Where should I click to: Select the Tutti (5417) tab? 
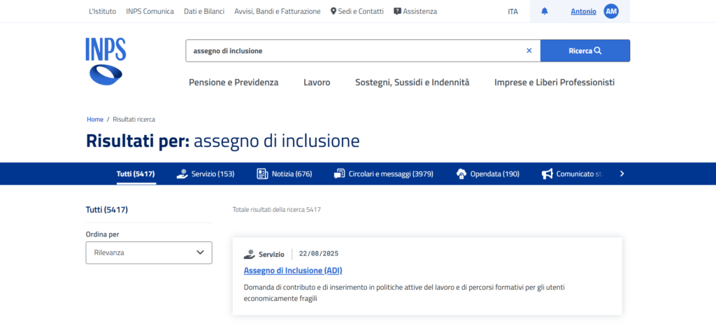pyautogui.click(x=136, y=174)
